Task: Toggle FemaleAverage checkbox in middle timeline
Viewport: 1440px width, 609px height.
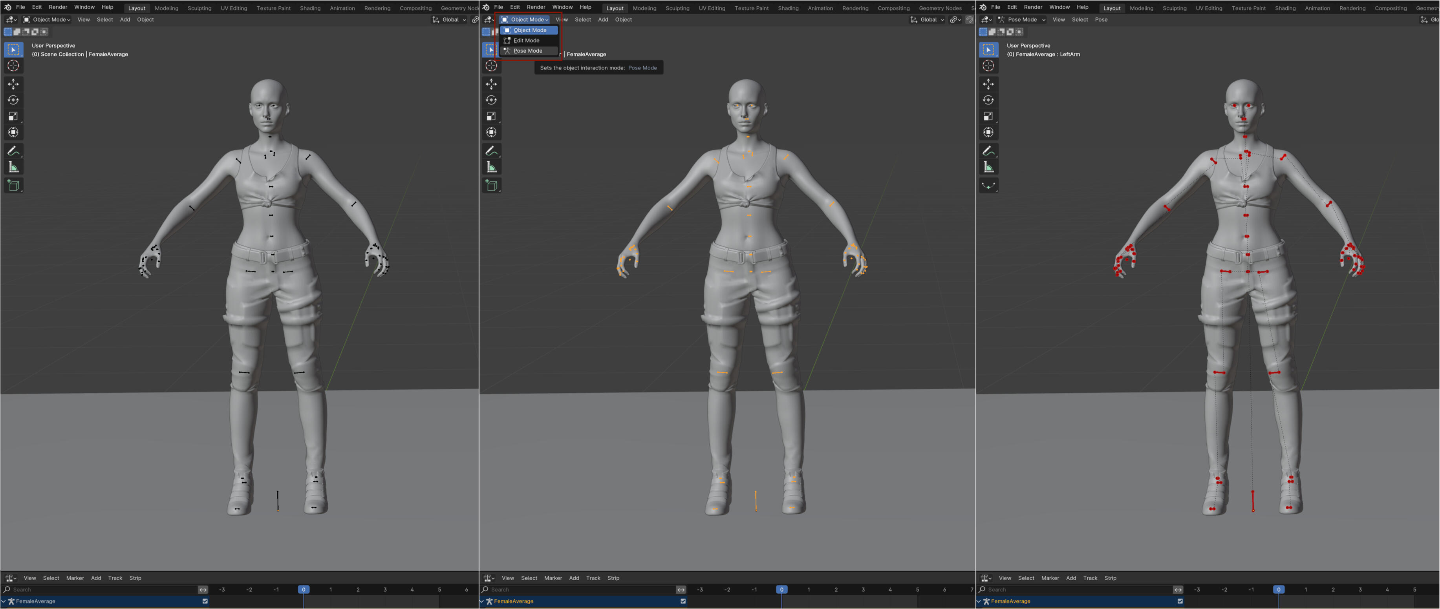Action: (x=683, y=601)
